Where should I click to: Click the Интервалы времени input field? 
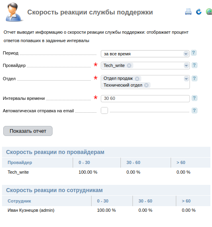(145, 98)
